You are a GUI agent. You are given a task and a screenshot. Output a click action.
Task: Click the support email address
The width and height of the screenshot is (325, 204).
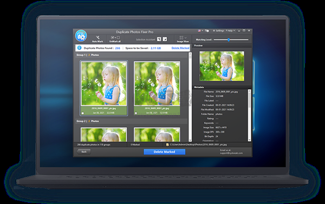pos(231,153)
